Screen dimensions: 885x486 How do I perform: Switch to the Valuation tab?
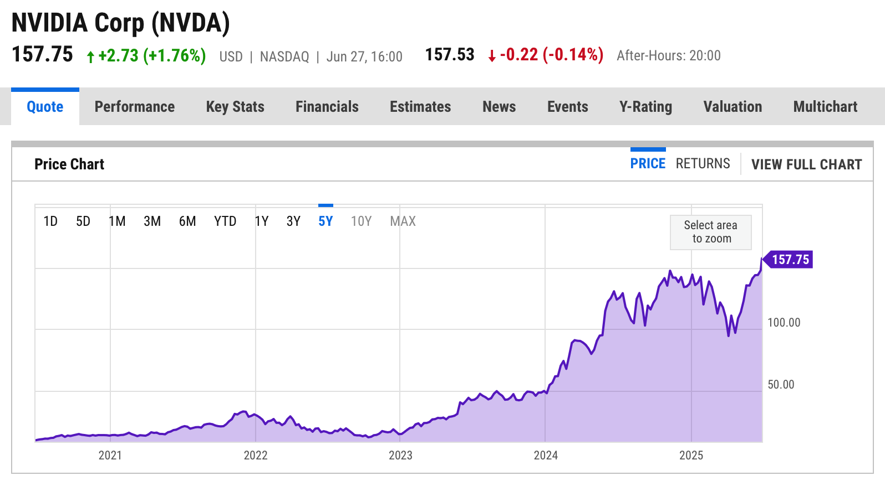point(733,106)
